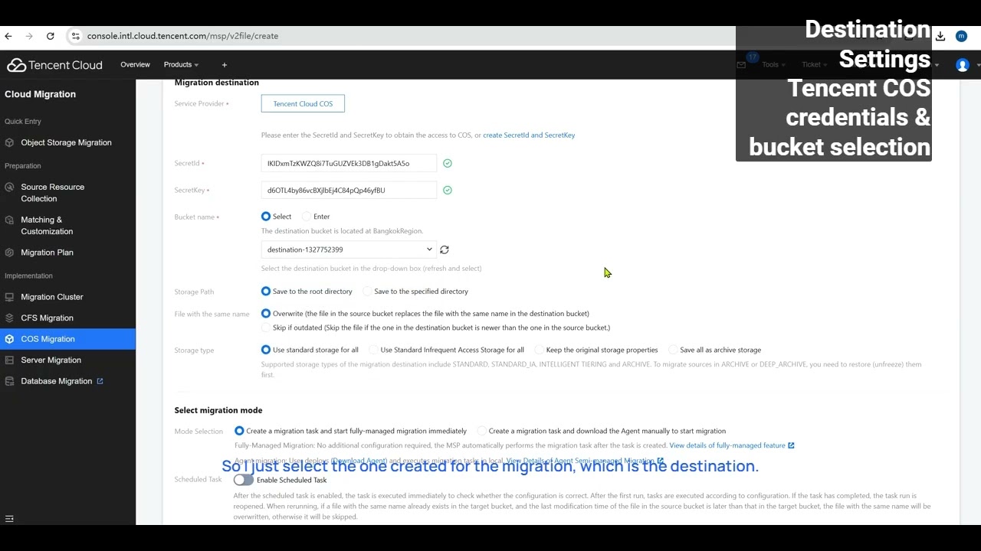Choose Keep the original storage properties
Screen dimensions: 981x551
[x=539, y=350]
